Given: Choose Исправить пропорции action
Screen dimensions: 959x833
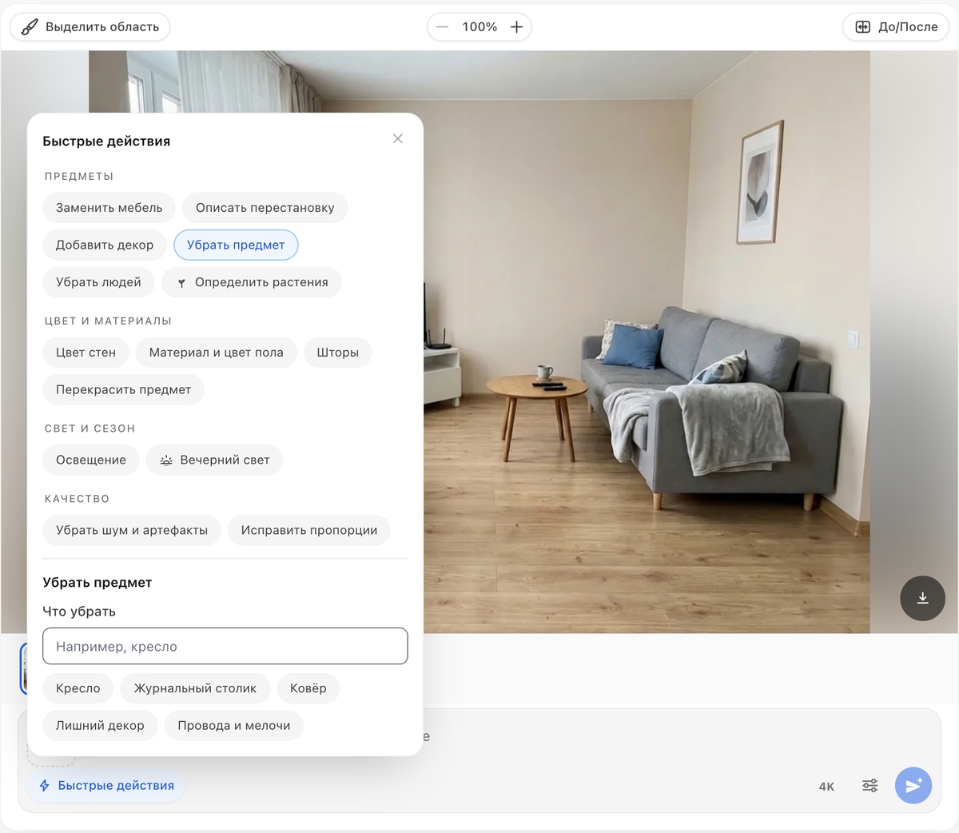Looking at the screenshot, I should tap(309, 531).
